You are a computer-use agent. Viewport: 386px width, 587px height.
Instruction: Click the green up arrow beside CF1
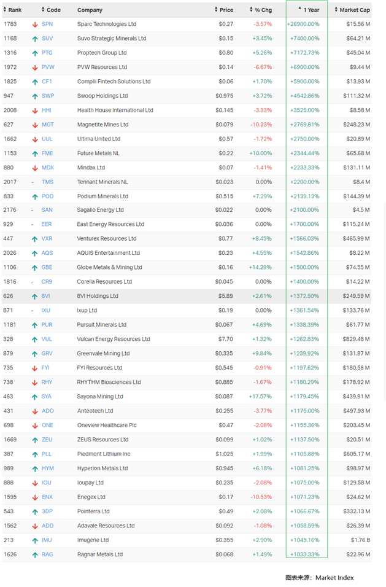coord(35,82)
